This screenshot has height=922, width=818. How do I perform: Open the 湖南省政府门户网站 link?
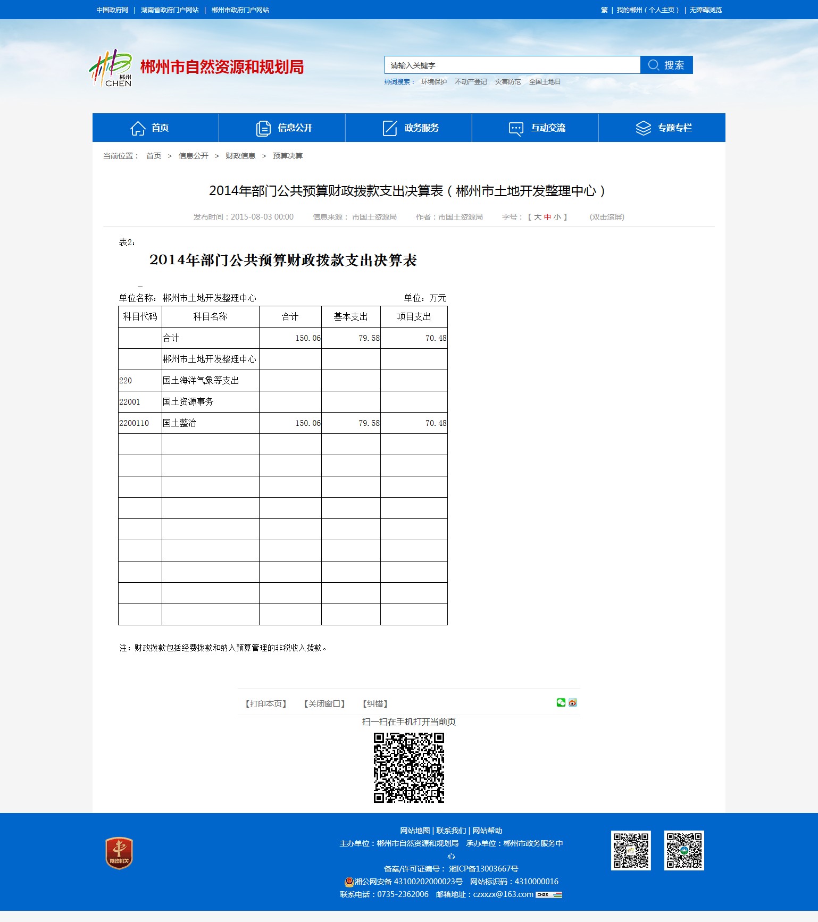pos(170,10)
